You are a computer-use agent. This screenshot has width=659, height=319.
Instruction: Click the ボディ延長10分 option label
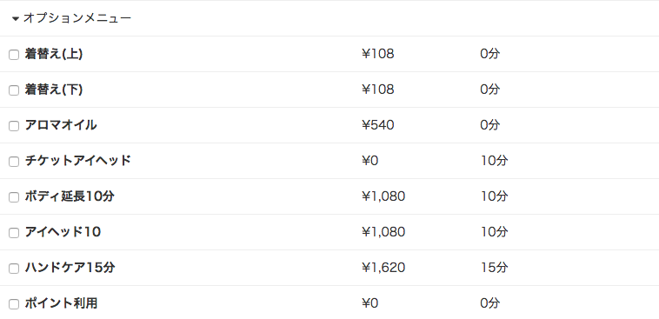click(70, 196)
